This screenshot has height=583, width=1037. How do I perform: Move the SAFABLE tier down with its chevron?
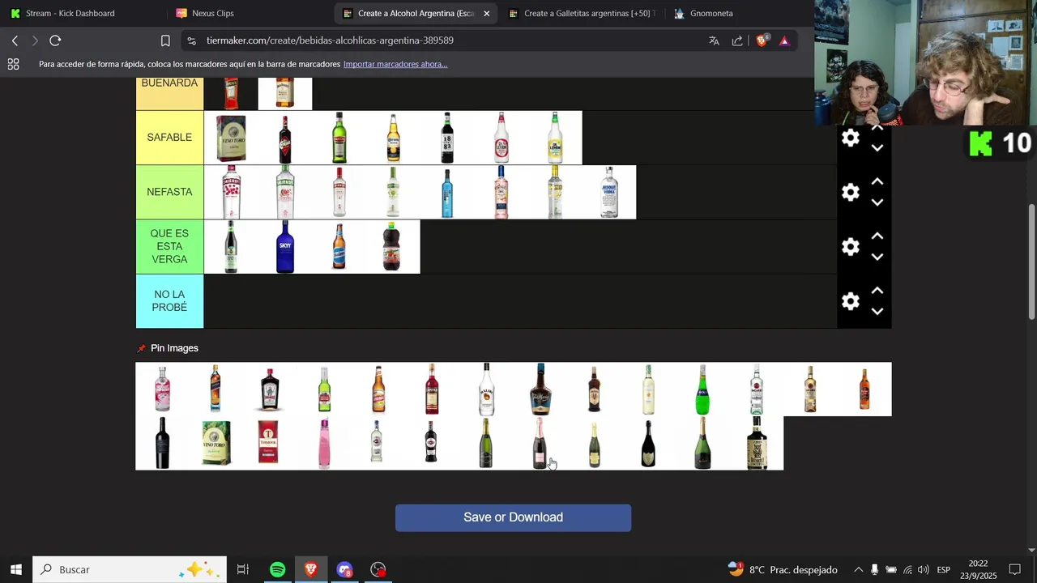(x=877, y=148)
